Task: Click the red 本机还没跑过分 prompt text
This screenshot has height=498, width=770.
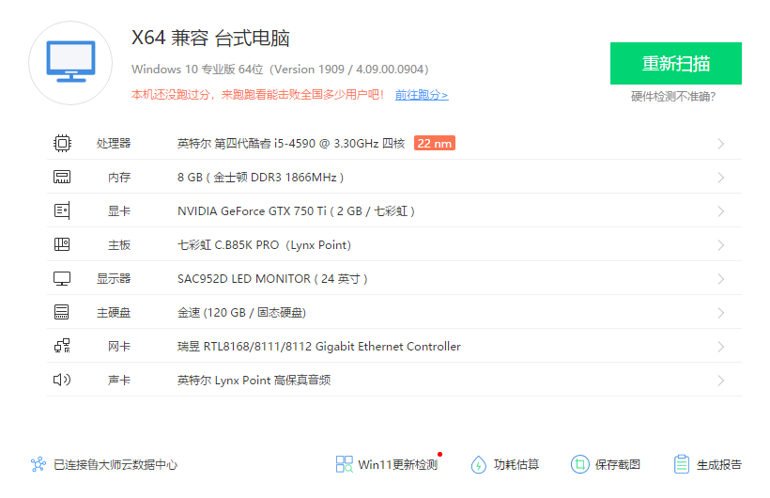Action: (x=257, y=94)
